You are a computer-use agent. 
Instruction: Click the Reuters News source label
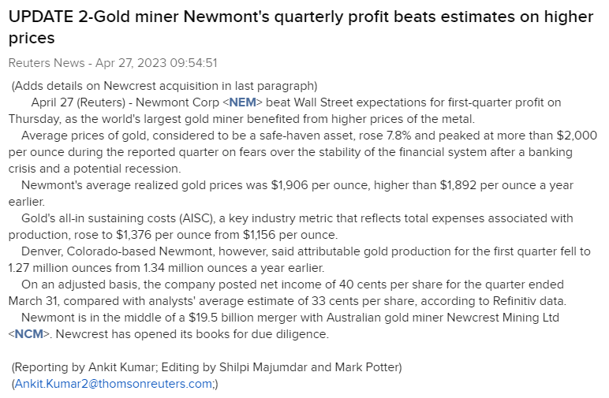point(46,62)
